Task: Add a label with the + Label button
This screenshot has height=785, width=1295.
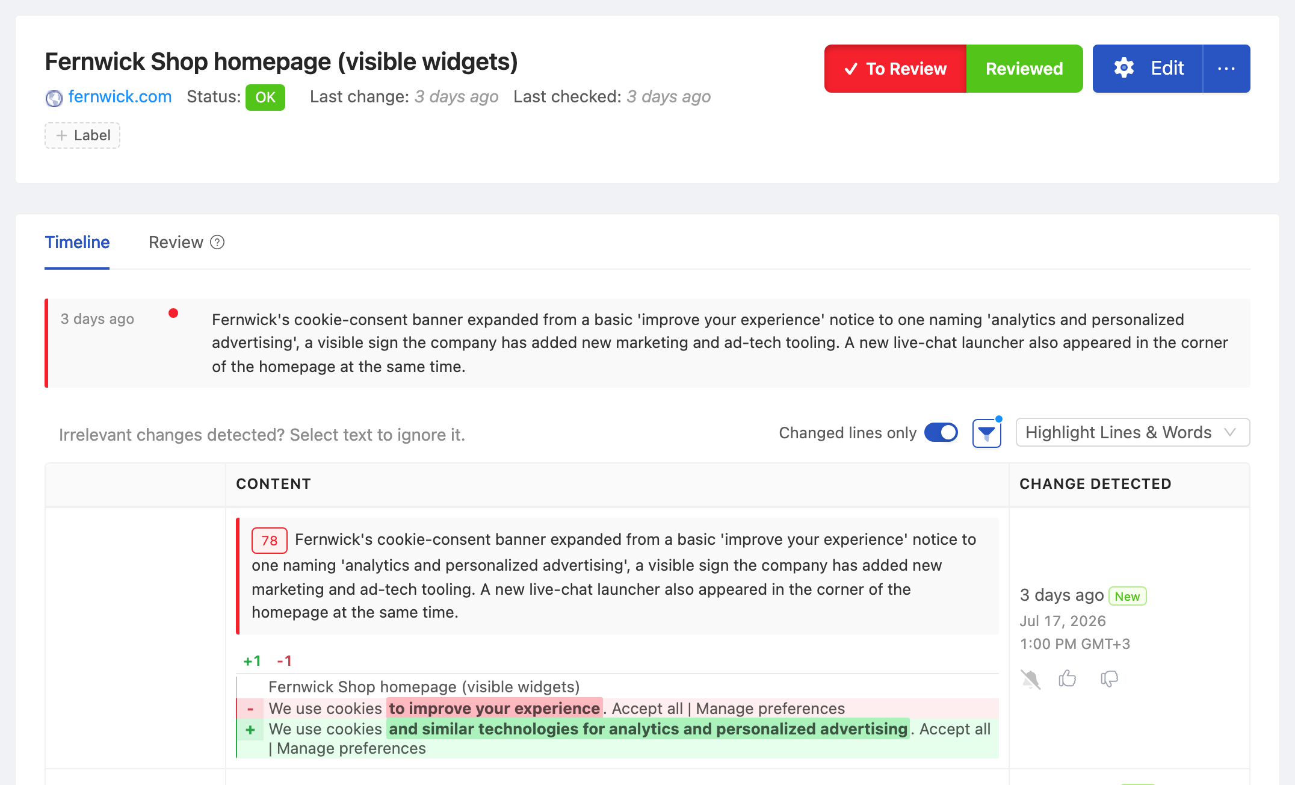Action: click(82, 135)
